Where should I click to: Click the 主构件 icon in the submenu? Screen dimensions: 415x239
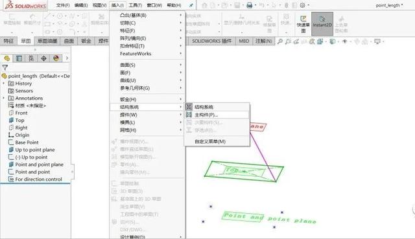click(189, 115)
